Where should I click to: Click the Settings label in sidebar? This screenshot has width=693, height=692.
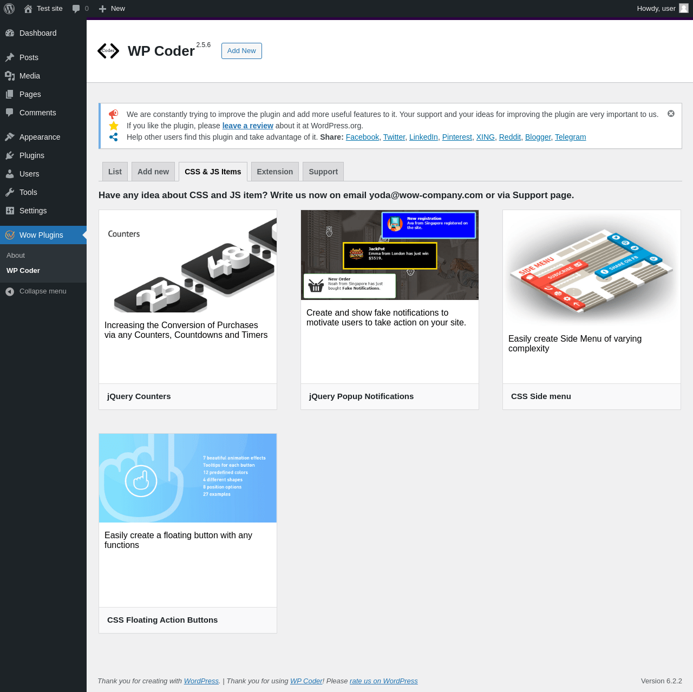coord(33,211)
